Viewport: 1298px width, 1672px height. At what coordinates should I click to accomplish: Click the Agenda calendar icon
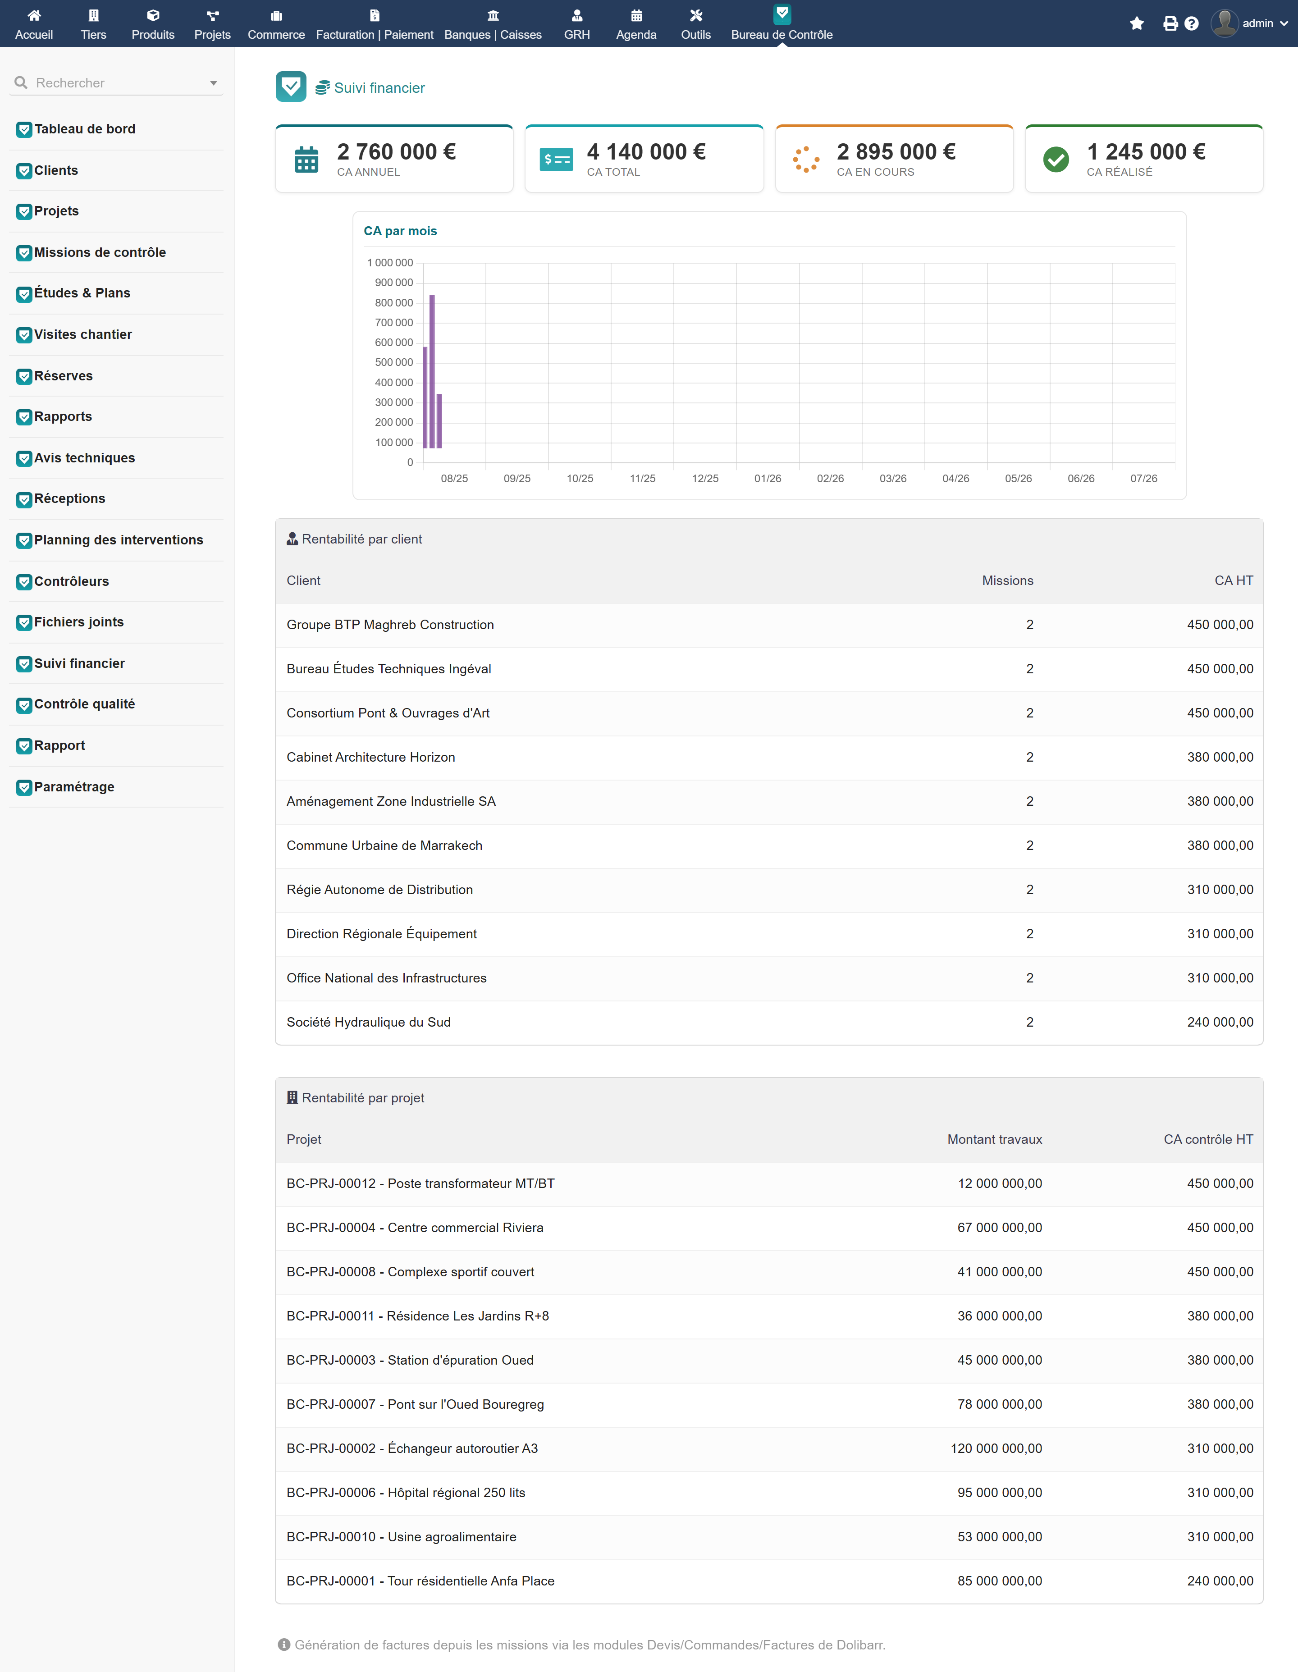636,15
